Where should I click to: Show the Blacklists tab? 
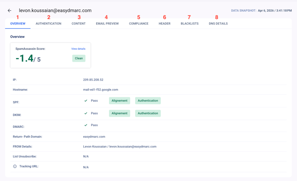click(189, 24)
